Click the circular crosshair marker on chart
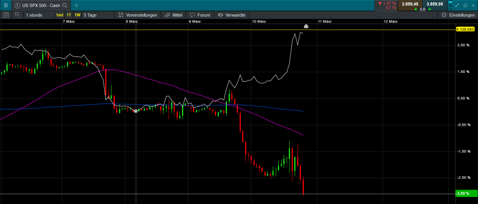Image resolution: width=478 pixels, height=204 pixels. pos(136,111)
